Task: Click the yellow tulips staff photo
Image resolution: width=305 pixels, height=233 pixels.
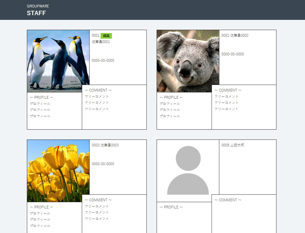Action: point(58,171)
